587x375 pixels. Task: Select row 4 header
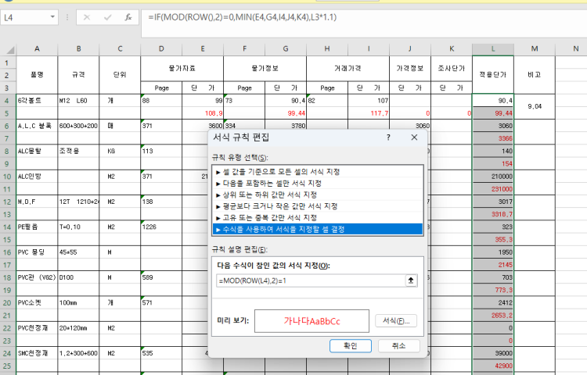pos(7,101)
